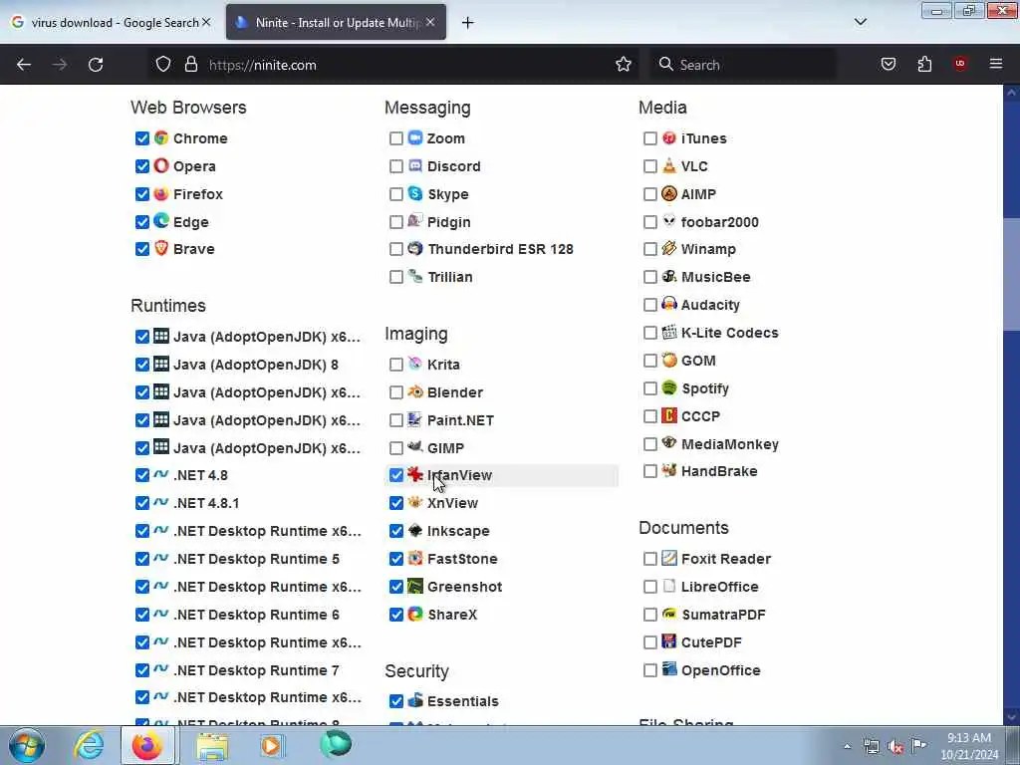This screenshot has width=1020, height=765.
Task: Click the VLC cone icon
Action: pyautogui.click(x=669, y=166)
